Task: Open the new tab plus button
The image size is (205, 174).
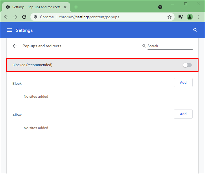Action: click(76, 7)
